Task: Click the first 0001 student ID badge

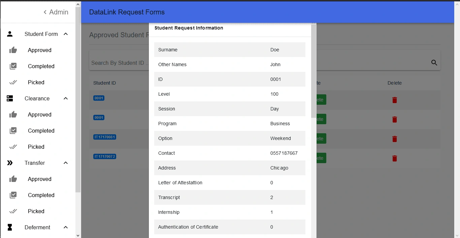Action: click(x=99, y=98)
